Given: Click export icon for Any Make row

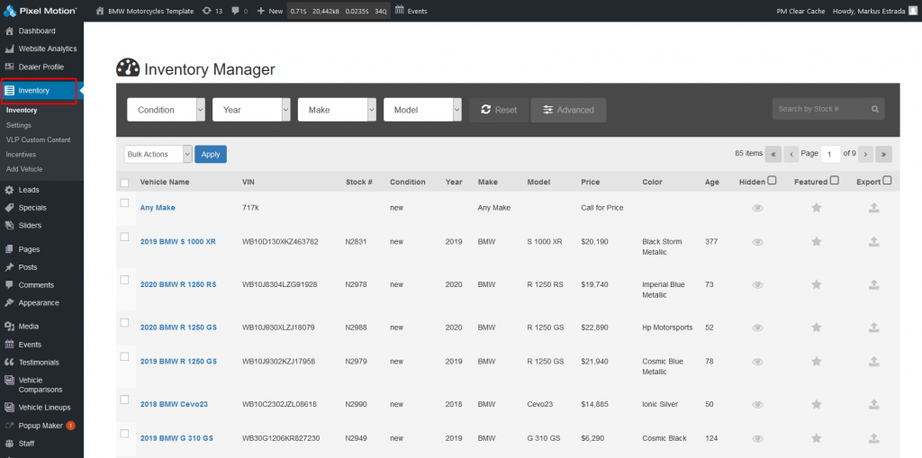Looking at the screenshot, I should tap(873, 208).
